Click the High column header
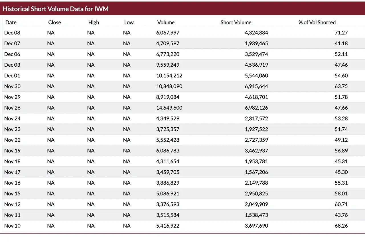 [94, 23]
